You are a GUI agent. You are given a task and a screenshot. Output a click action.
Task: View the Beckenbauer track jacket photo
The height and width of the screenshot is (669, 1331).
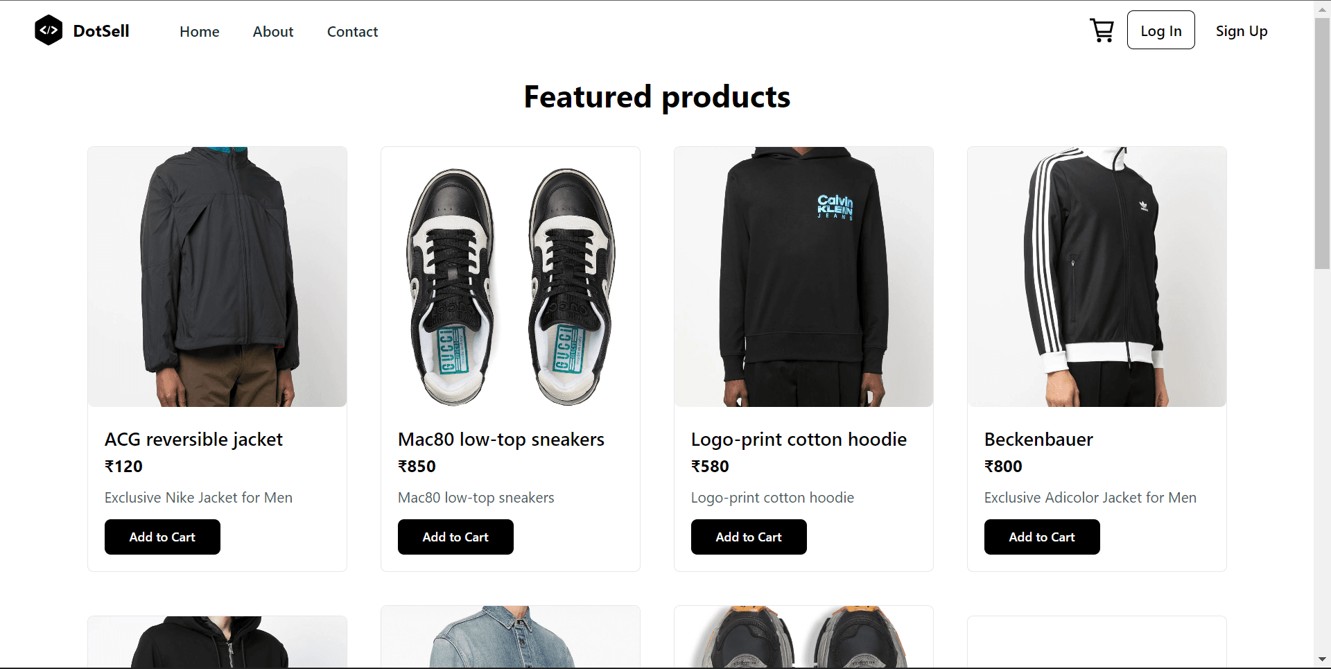pyautogui.click(x=1097, y=277)
